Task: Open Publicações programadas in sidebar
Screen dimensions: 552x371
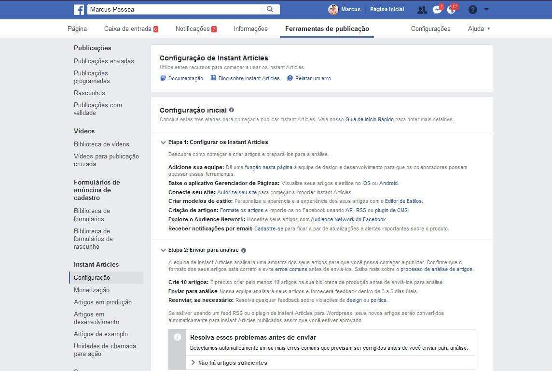Action: coord(92,77)
